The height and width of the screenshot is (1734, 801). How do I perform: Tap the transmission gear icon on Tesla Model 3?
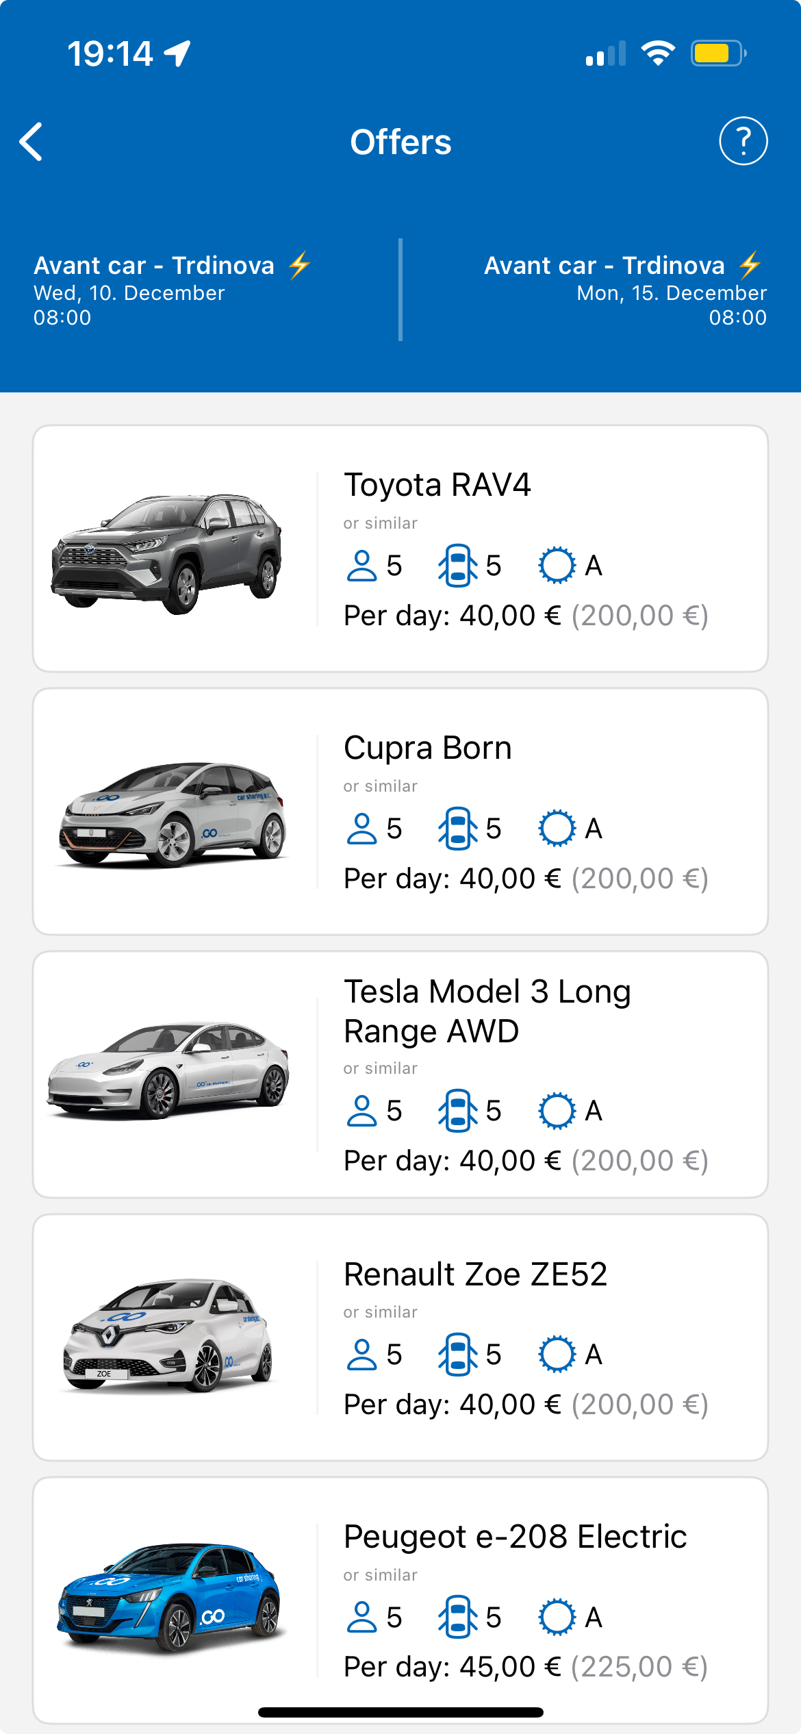pyautogui.click(x=557, y=1111)
